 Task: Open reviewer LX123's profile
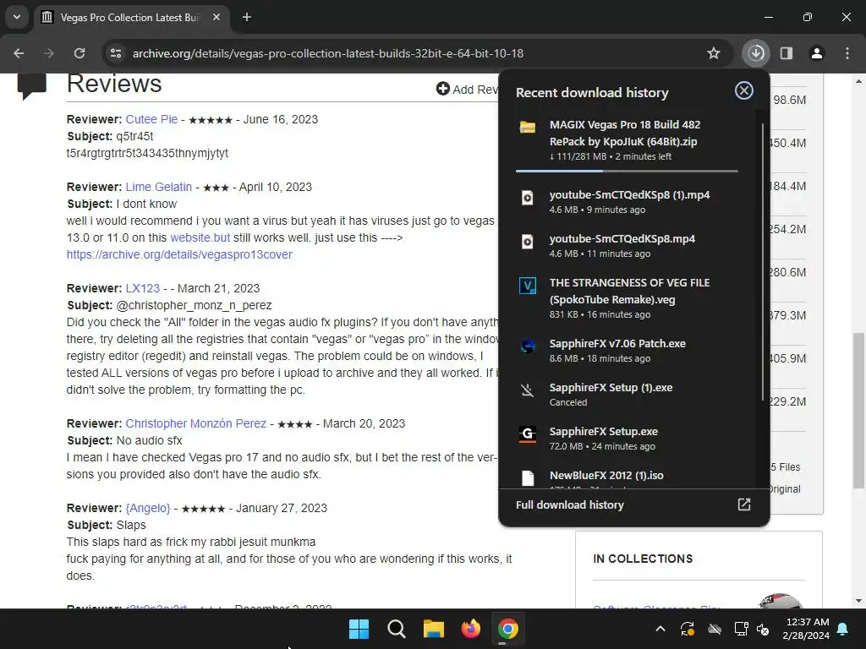click(142, 288)
